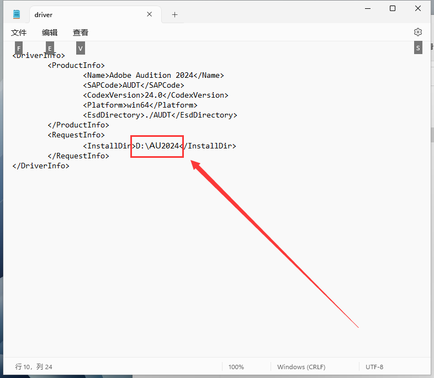Click the 100% zoom status
Screen dimensions: 434x378
(236, 367)
